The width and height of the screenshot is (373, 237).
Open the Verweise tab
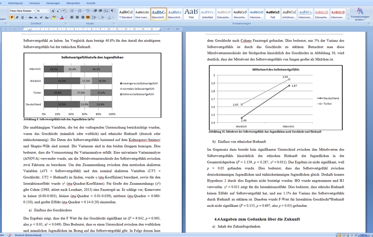pos(35,3)
